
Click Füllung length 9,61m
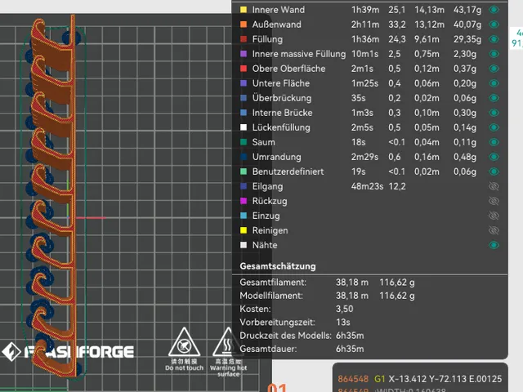[x=427, y=39]
